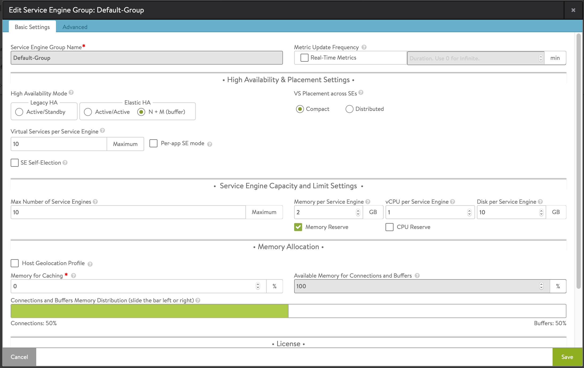This screenshot has height=368, width=584.
Task: Open help for Connections and Buffers Memory Distribution
Action: click(x=198, y=300)
